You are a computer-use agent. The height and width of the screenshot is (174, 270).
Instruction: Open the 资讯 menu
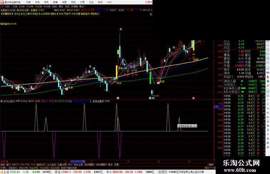click(x=46, y=2)
